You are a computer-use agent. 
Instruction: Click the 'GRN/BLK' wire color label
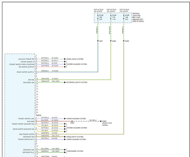[x=45, y=151]
